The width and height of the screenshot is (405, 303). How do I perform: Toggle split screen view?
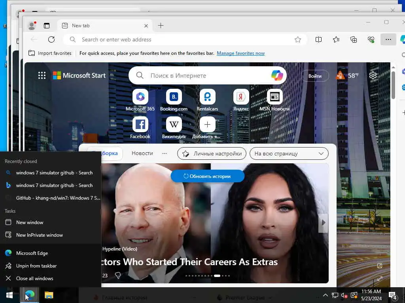coord(318,39)
